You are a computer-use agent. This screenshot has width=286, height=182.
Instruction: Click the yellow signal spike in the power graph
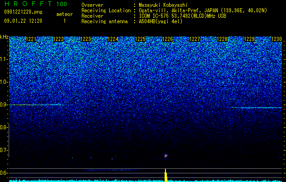[x=166, y=175]
